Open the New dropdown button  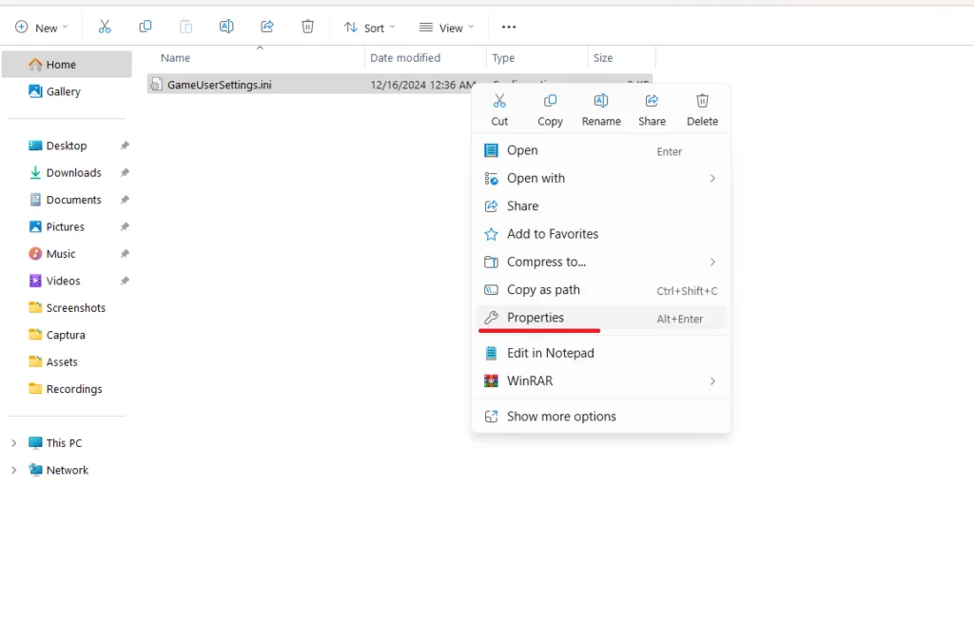click(x=42, y=28)
